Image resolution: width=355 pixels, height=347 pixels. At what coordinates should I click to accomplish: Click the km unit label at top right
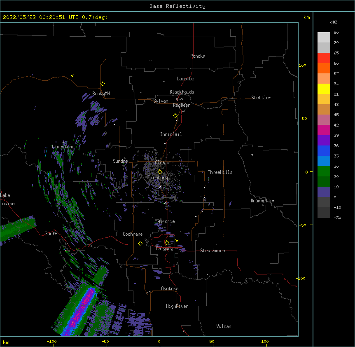306,17
